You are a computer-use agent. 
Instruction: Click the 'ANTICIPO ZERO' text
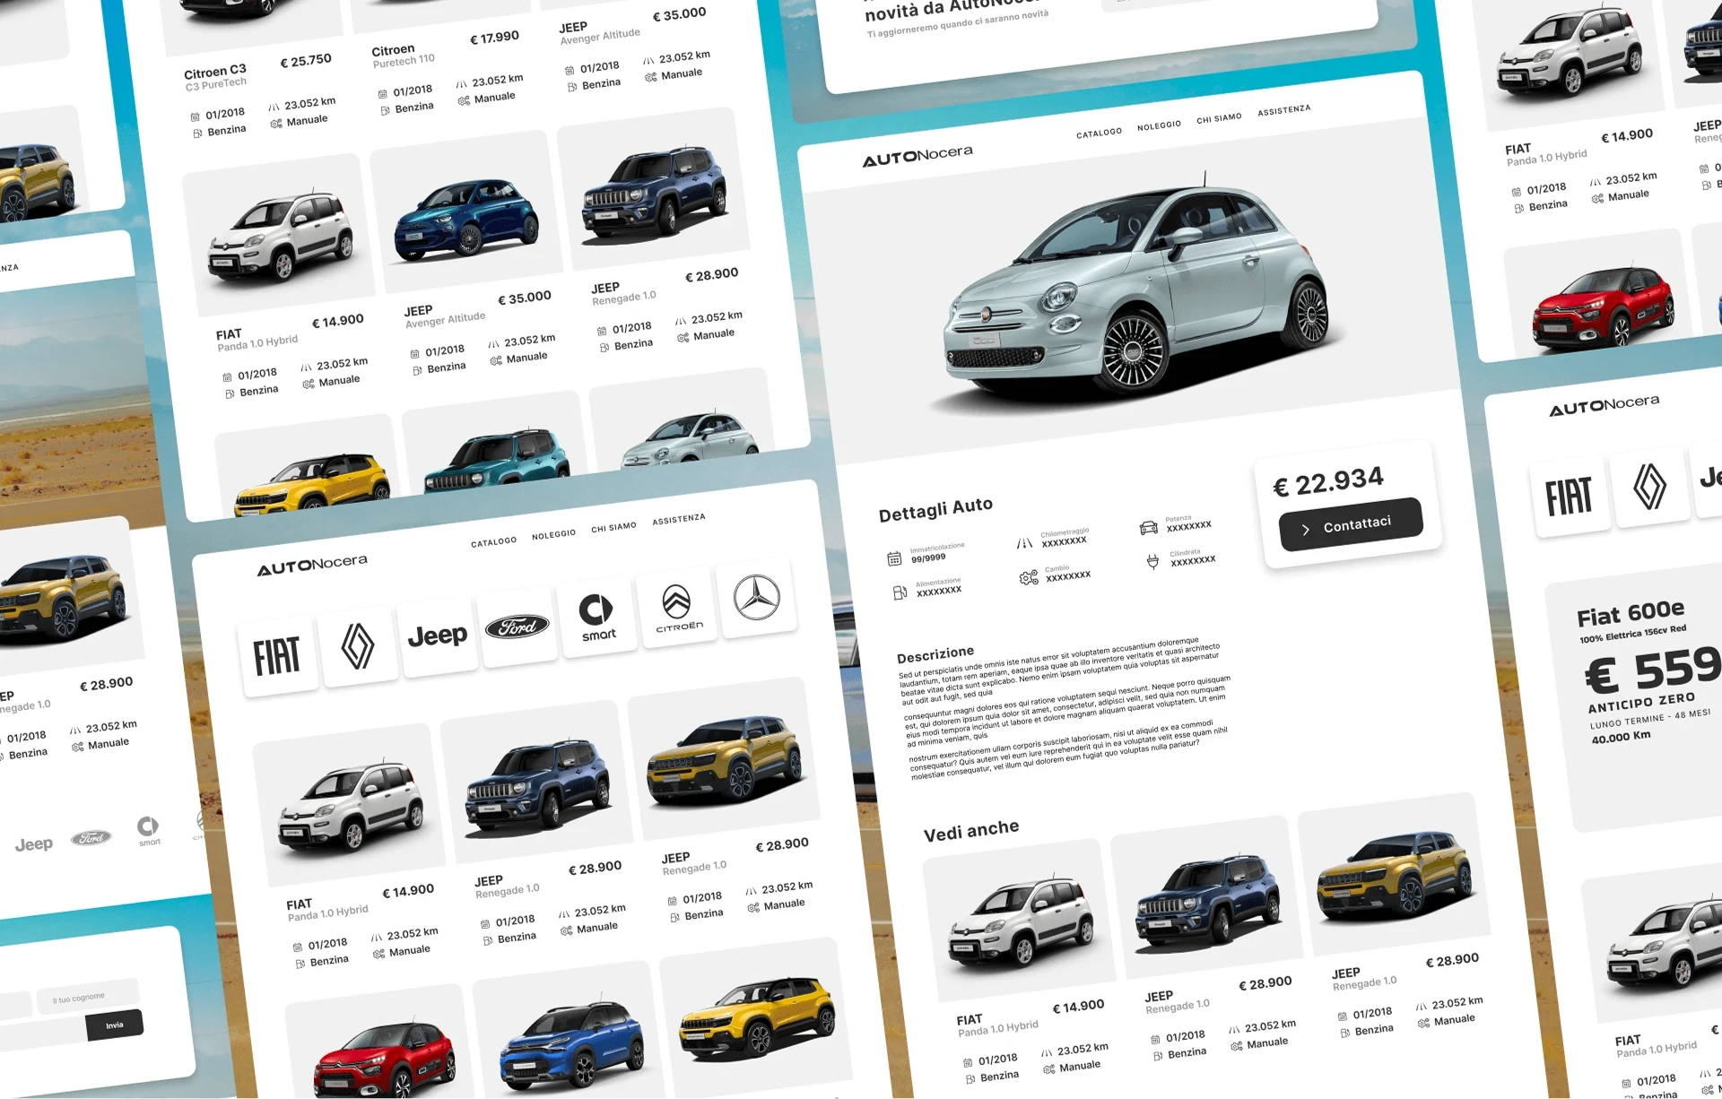(x=1641, y=703)
